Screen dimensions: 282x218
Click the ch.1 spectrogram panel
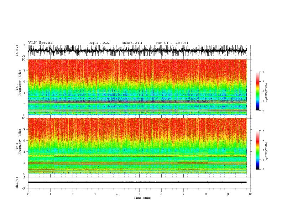pyautogui.click(x=137, y=87)
